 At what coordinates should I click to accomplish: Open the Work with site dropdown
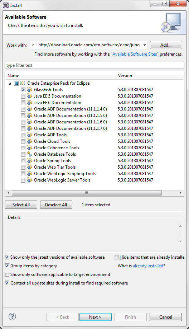coord(145,45)
